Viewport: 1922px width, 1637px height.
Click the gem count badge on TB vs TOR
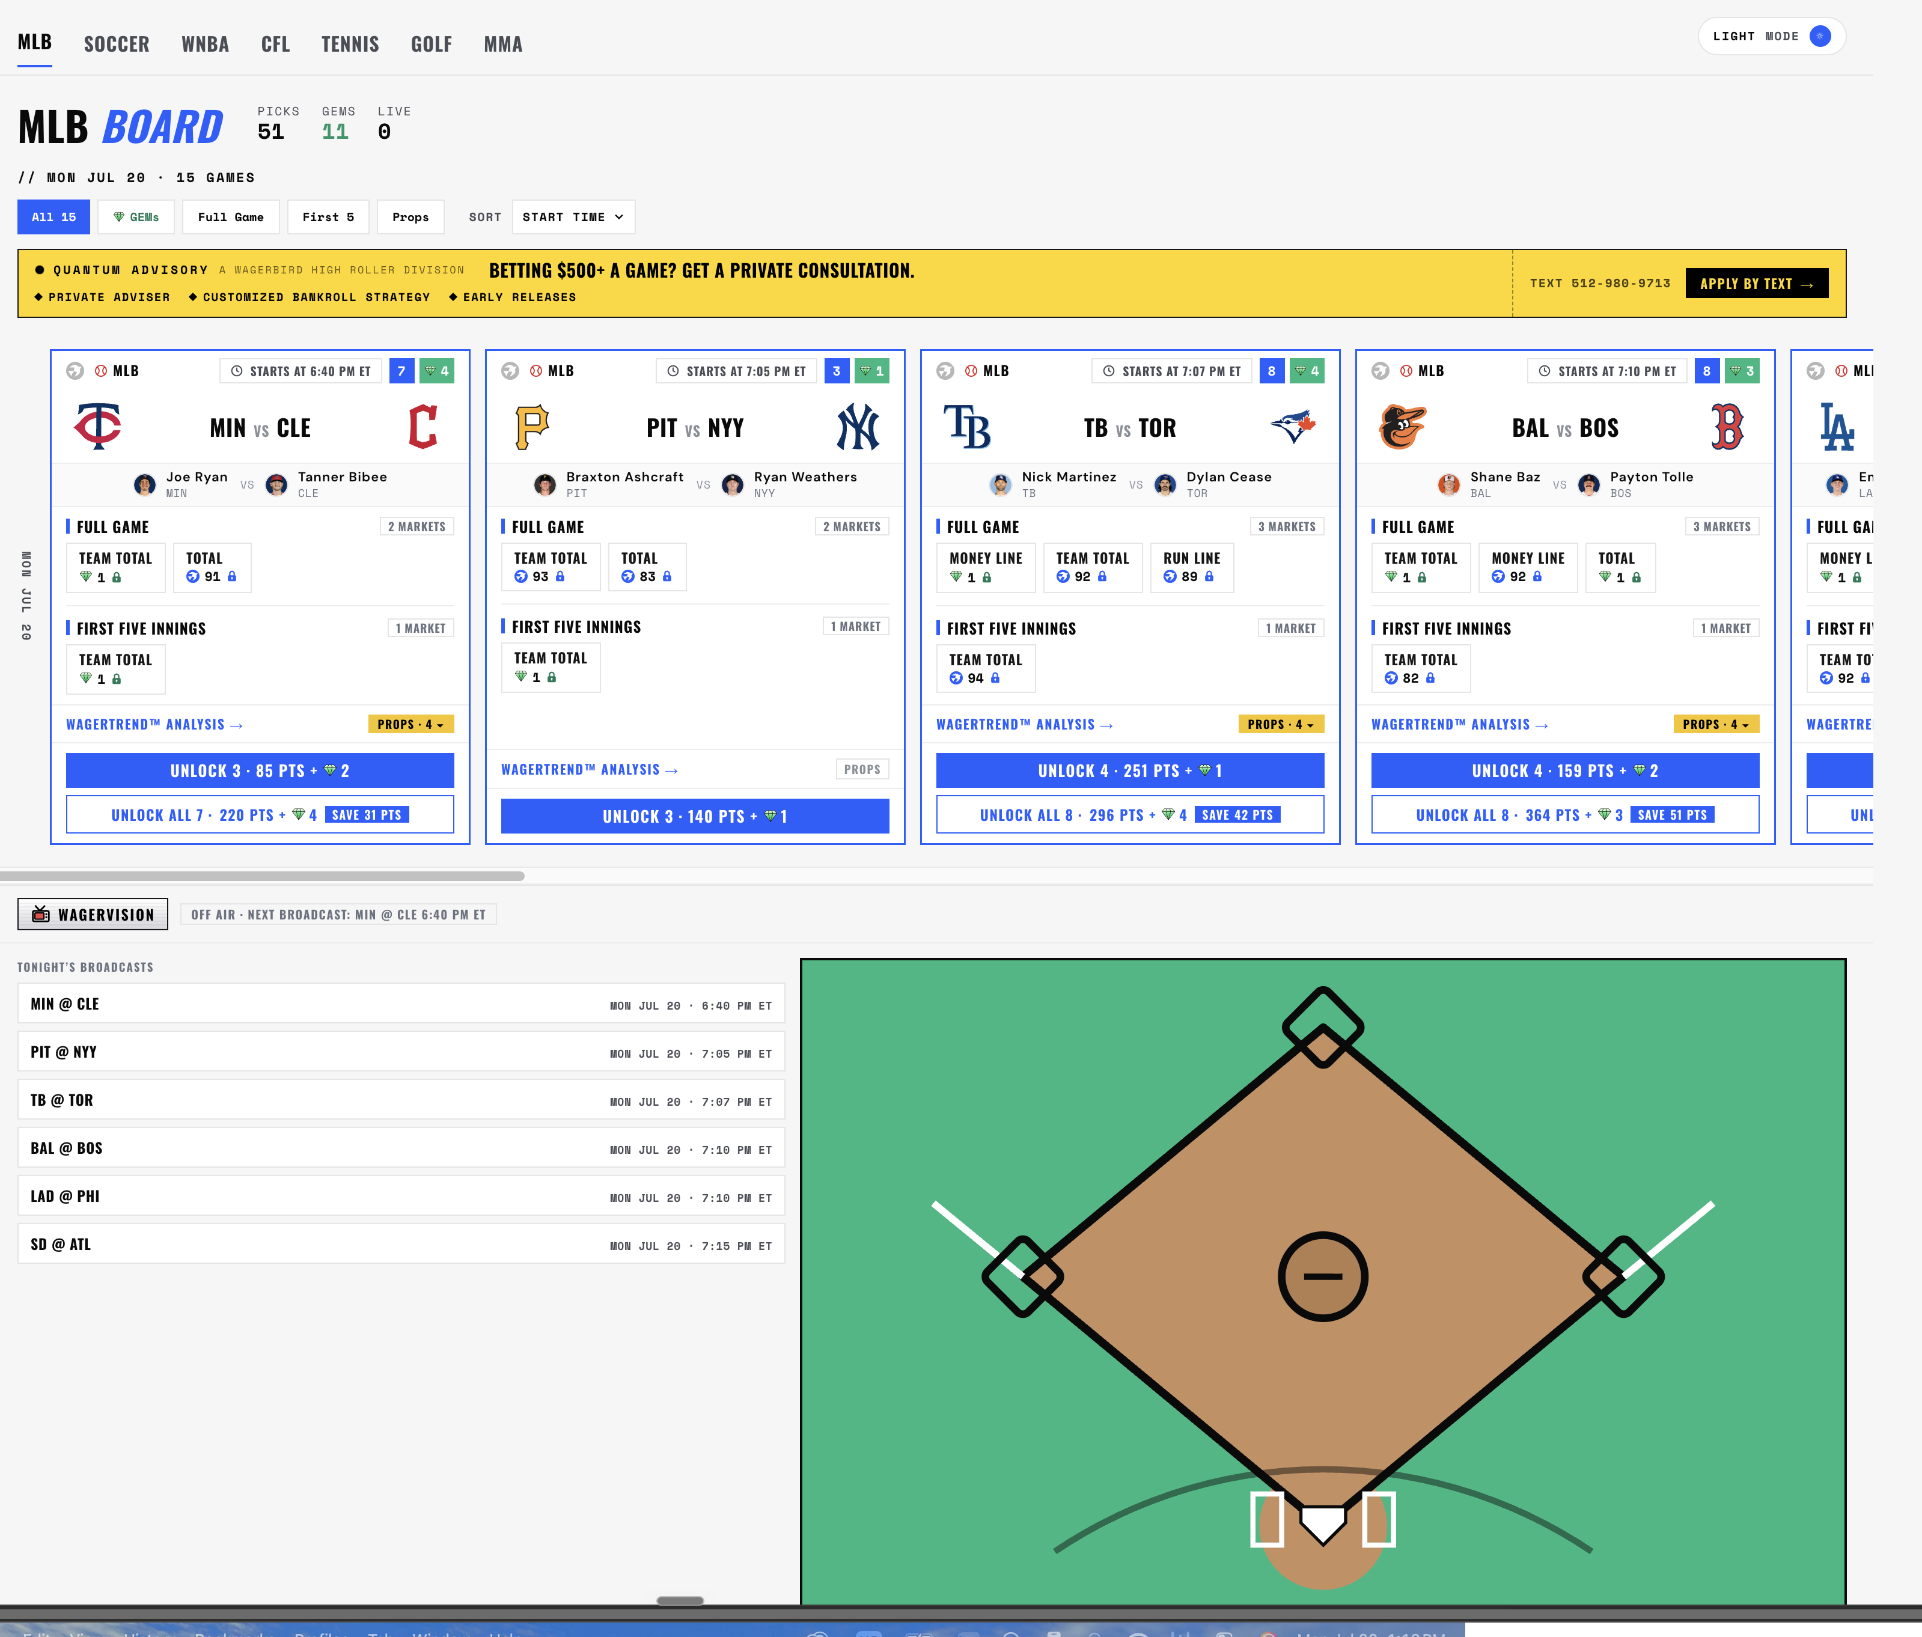pos(1307,371)
